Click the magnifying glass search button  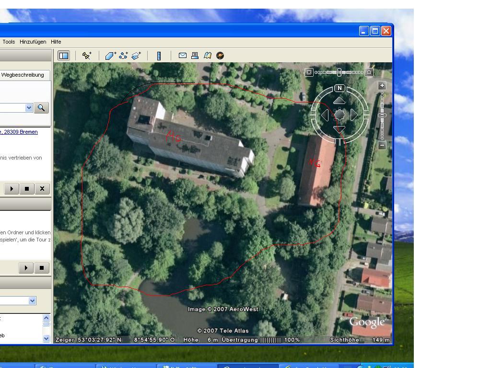click(x=41, y=108)
